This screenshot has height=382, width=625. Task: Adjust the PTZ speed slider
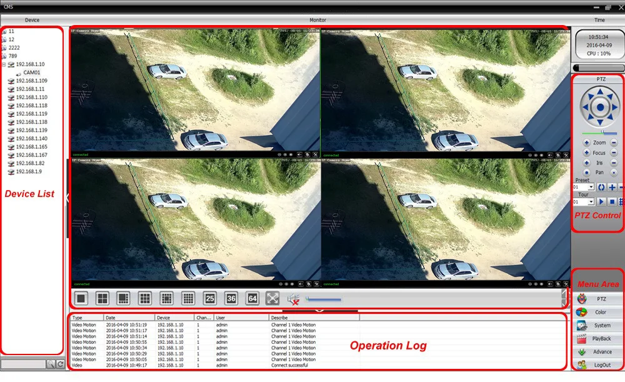(x=599, y=133)
